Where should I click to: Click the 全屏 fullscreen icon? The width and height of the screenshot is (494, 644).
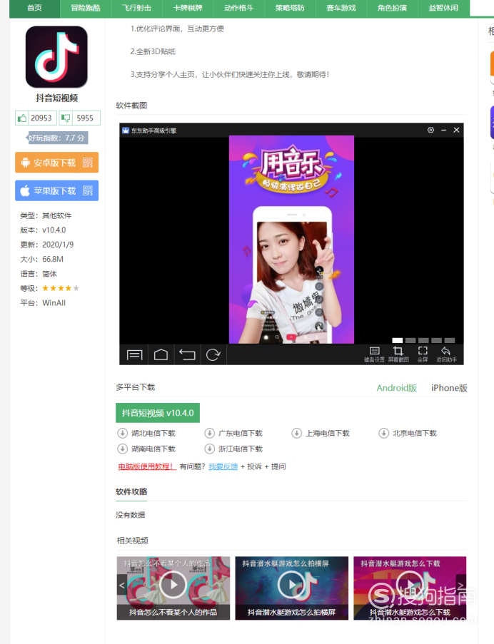[x=423, y=354]
